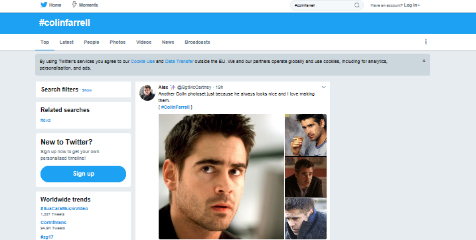The height and width of the screenshot is (240, 476).
Task: Switch to the Latest tab
Action: coord(66,42)
